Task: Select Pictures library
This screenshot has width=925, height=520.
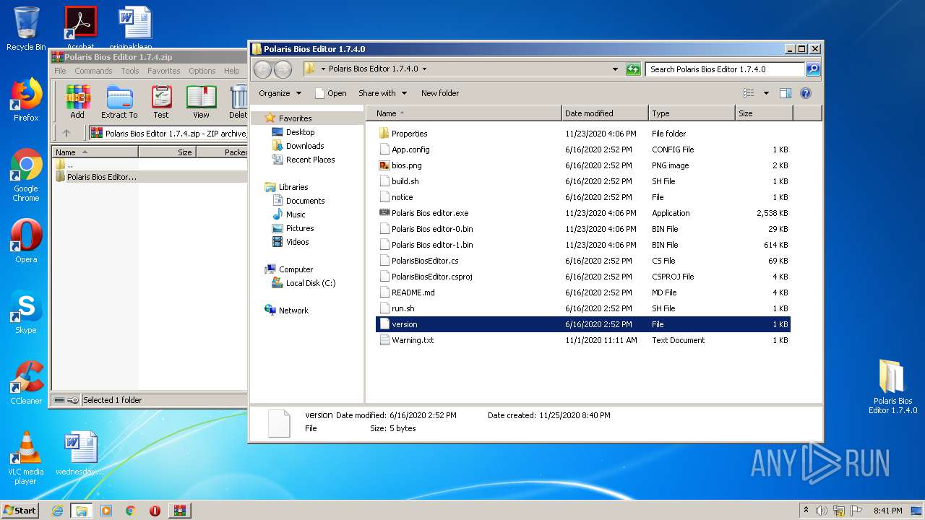Action: point(300,228)
